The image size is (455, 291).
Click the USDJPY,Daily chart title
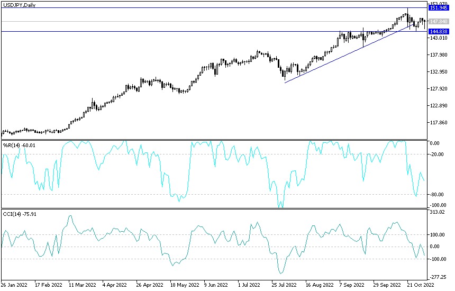(x=19, y=5)
